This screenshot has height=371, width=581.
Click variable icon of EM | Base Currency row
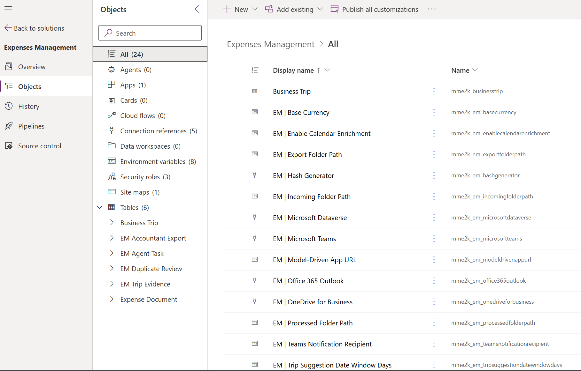pos(255,112)
